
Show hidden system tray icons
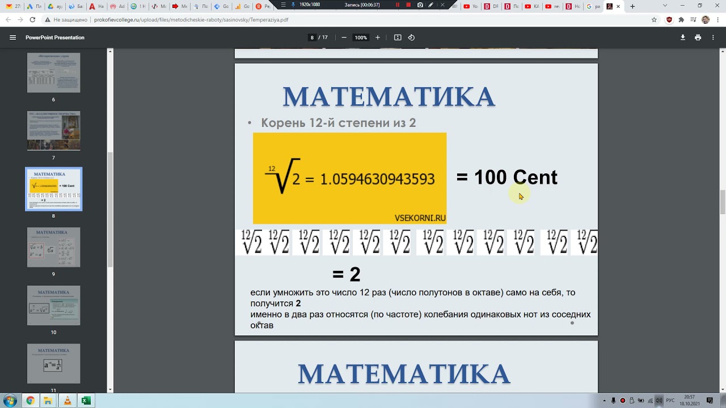point(605,401)
